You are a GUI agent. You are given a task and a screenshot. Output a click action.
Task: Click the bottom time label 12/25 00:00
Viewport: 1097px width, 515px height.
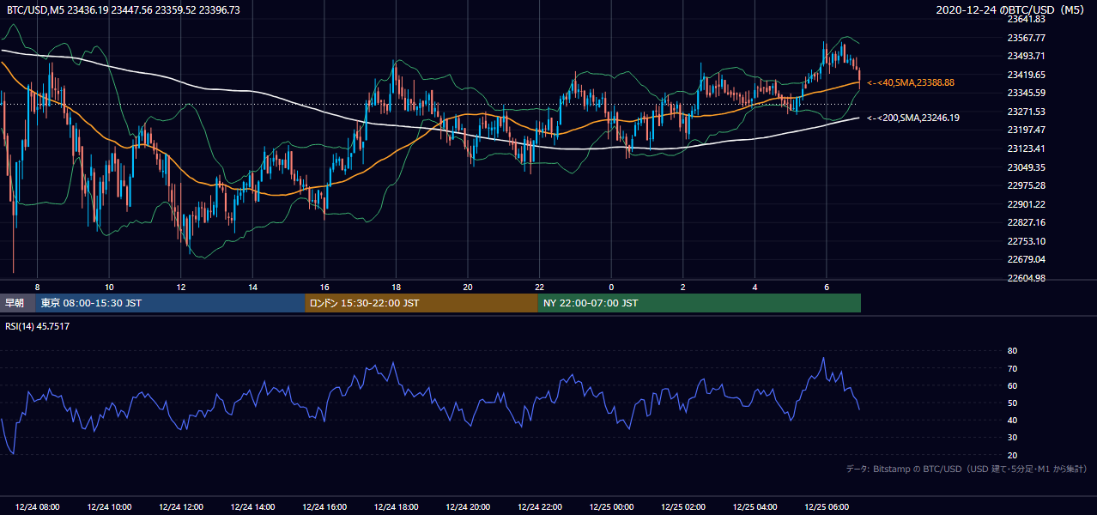click(x=611, y=507)
